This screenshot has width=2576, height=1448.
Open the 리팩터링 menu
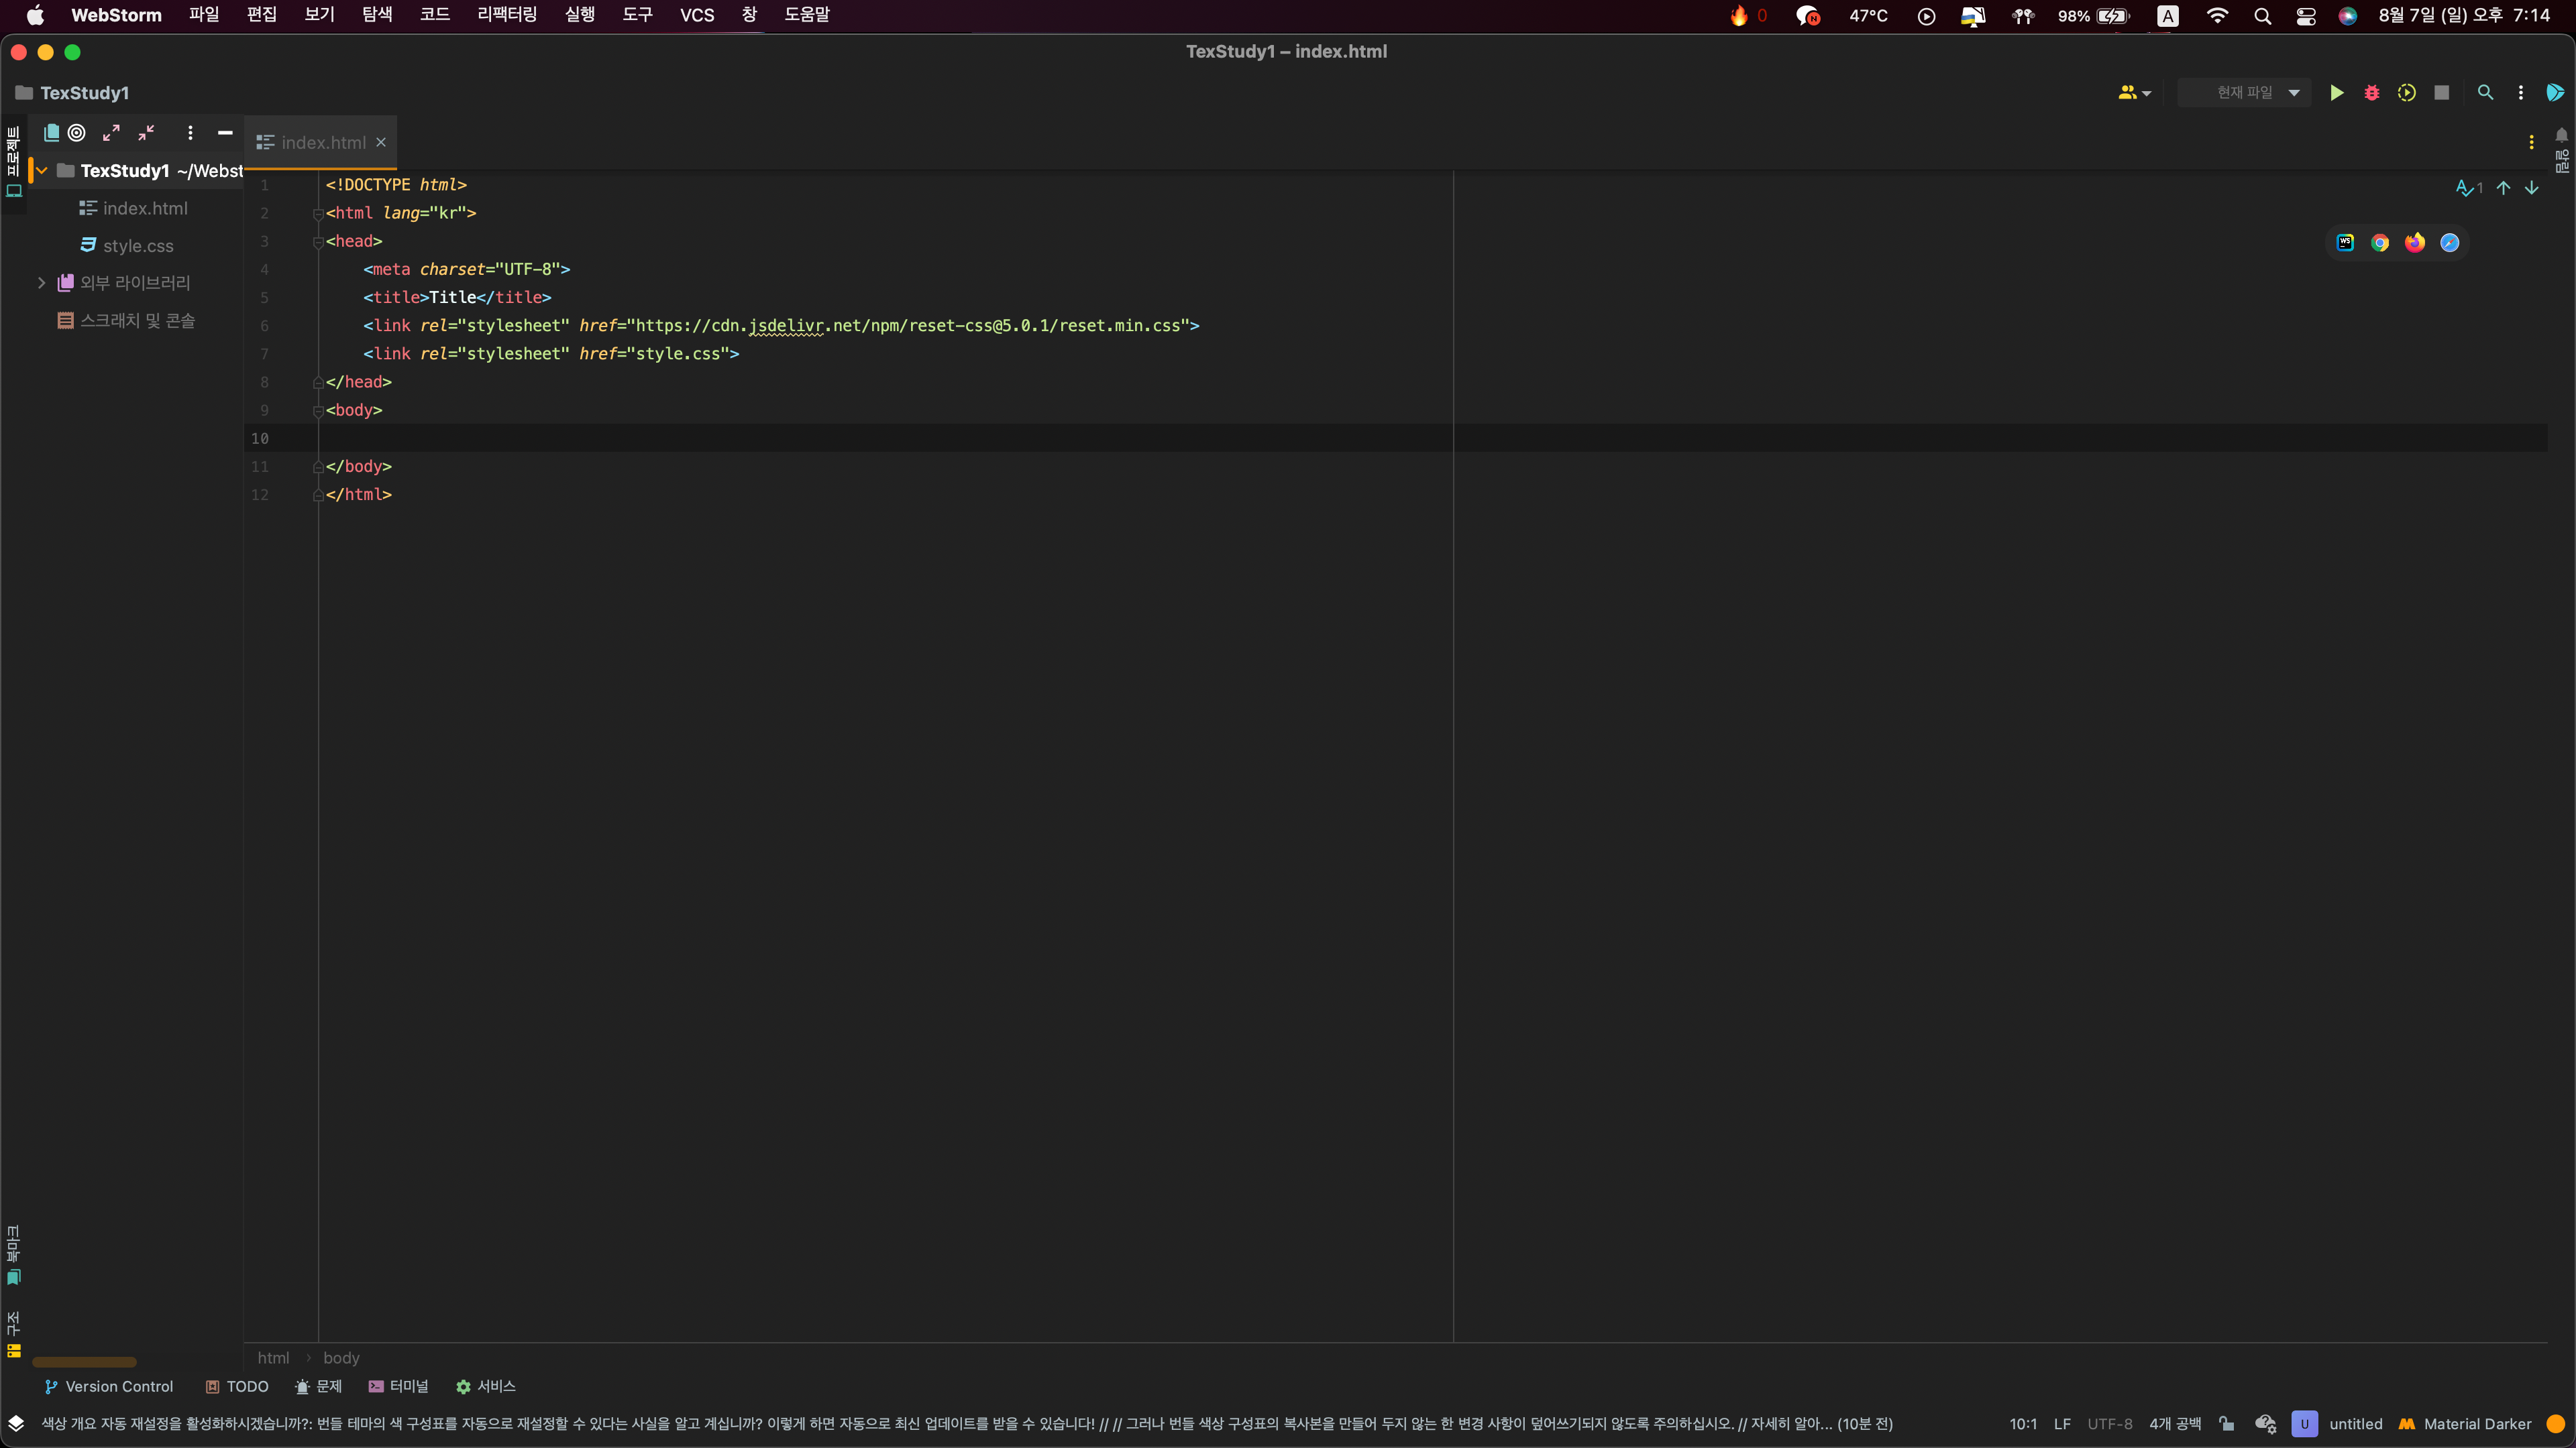click(x=506, y=15)
